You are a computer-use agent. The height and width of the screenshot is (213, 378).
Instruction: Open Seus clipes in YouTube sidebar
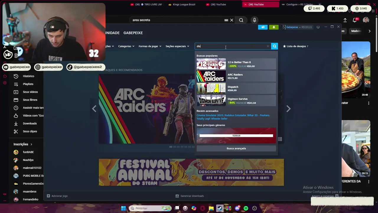(x=30, y=131)
